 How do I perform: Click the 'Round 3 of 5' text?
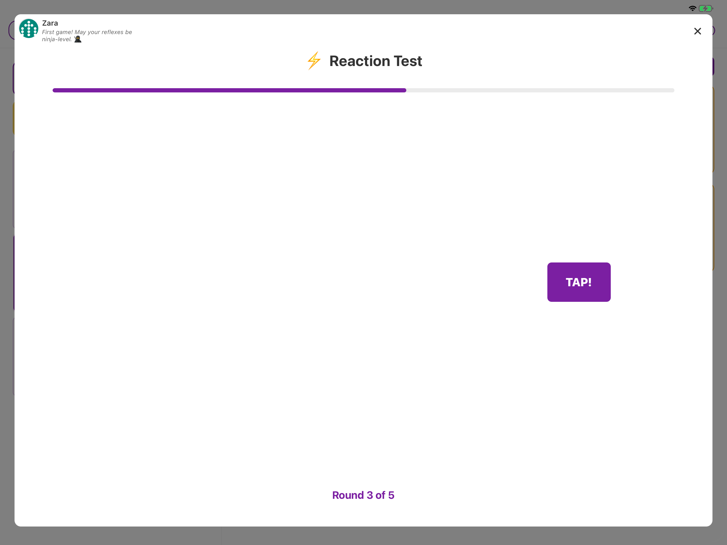[x=363, y=495]
